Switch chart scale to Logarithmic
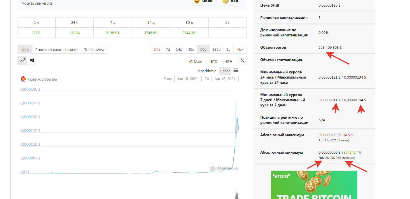 (x=206, y=71)
